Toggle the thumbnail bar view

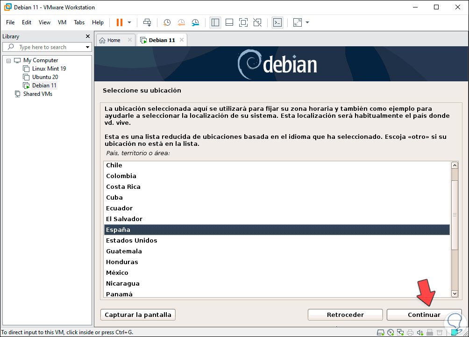(229, 22)
